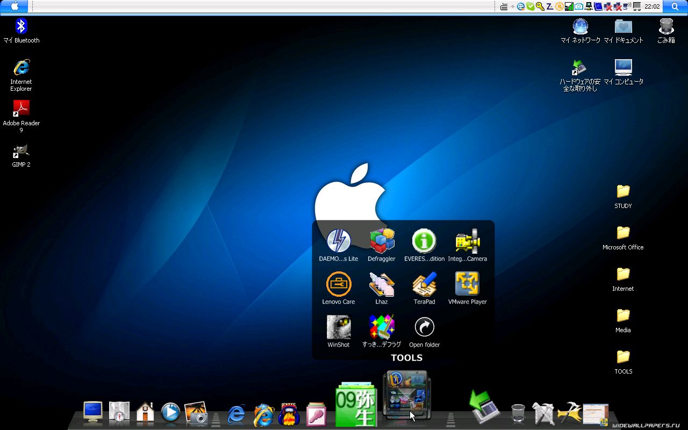Open the orange padlock tray icon

coord(560,6)
